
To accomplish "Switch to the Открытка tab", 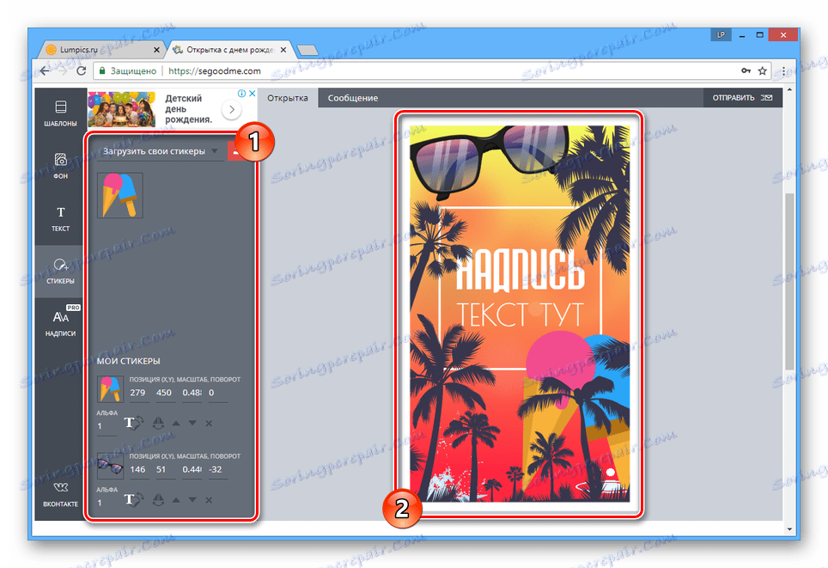I will tap(287, 98).
